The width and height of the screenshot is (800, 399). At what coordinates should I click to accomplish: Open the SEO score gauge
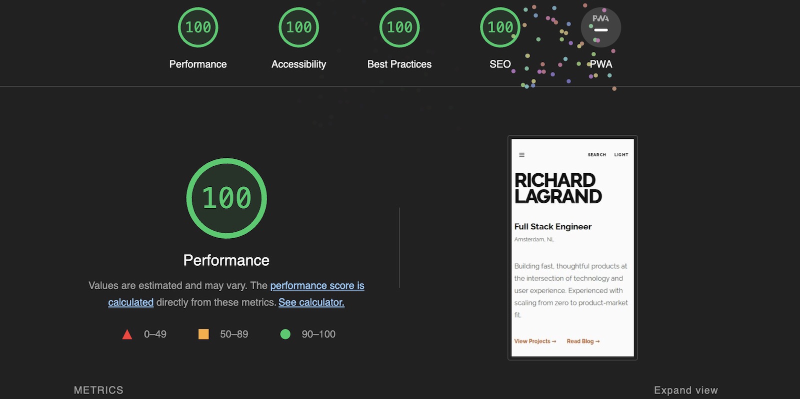click(x=500, y=27)
